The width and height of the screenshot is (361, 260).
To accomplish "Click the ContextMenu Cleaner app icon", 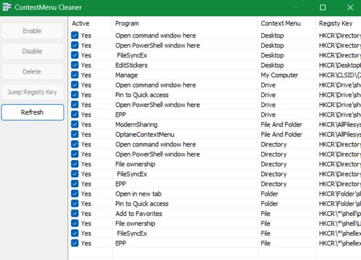I will [x=7, y=8].
